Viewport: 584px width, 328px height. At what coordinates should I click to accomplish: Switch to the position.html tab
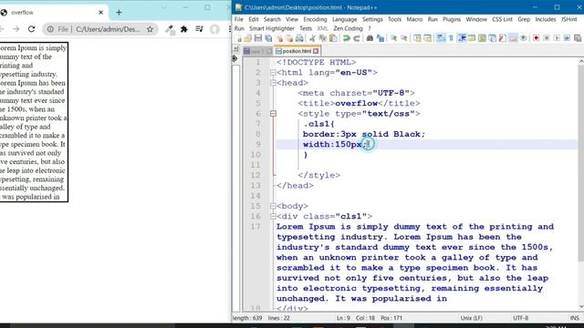point(296,51)
